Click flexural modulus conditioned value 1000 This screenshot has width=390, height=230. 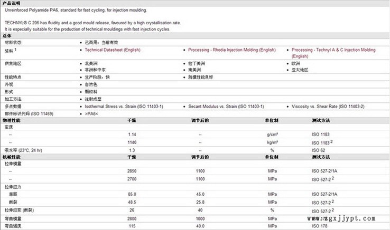point(200,219)
